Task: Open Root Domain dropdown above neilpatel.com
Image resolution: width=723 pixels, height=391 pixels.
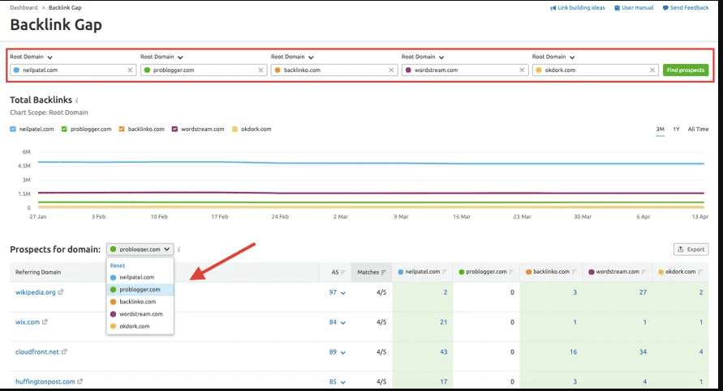Action: [32, 57]
